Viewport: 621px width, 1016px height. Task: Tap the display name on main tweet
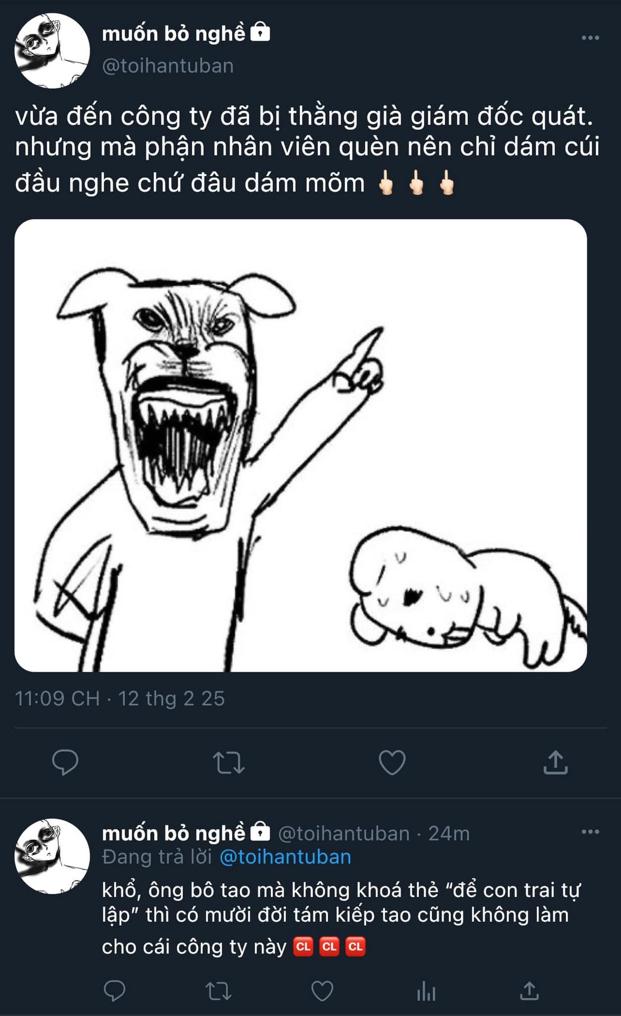point(173,34)
